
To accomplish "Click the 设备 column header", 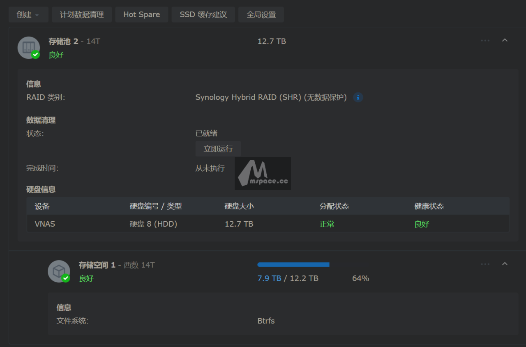I will tap(42, 206).
